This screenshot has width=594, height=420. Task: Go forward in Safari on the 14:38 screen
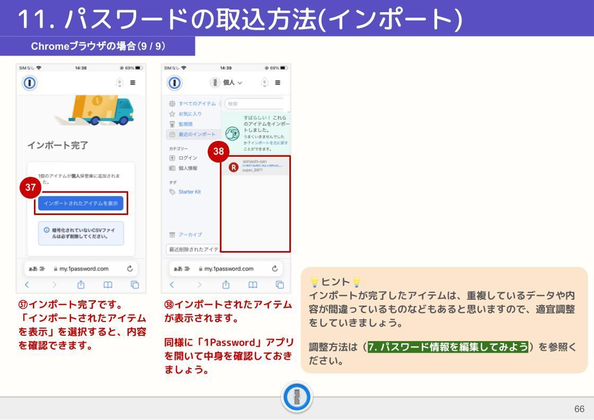click(x=54, y=284)
